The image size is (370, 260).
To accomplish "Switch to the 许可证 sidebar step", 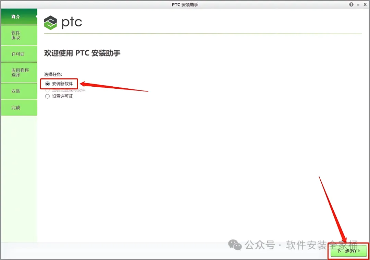I will click(x=19, y=54).
